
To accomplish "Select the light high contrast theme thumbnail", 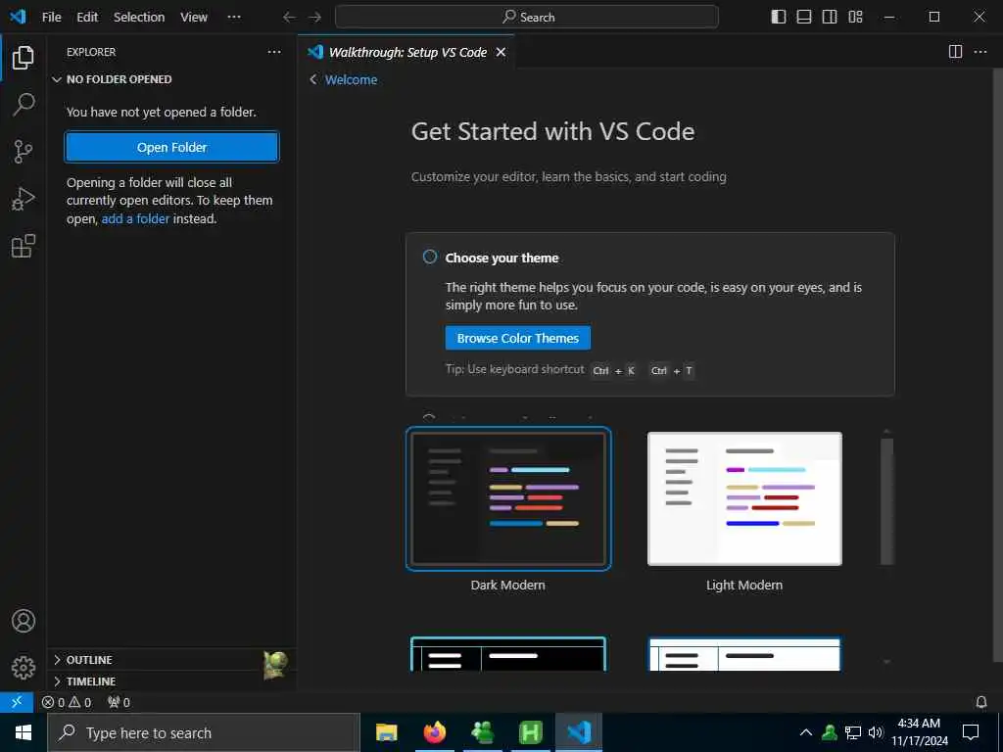I will (x=744, y=653).
